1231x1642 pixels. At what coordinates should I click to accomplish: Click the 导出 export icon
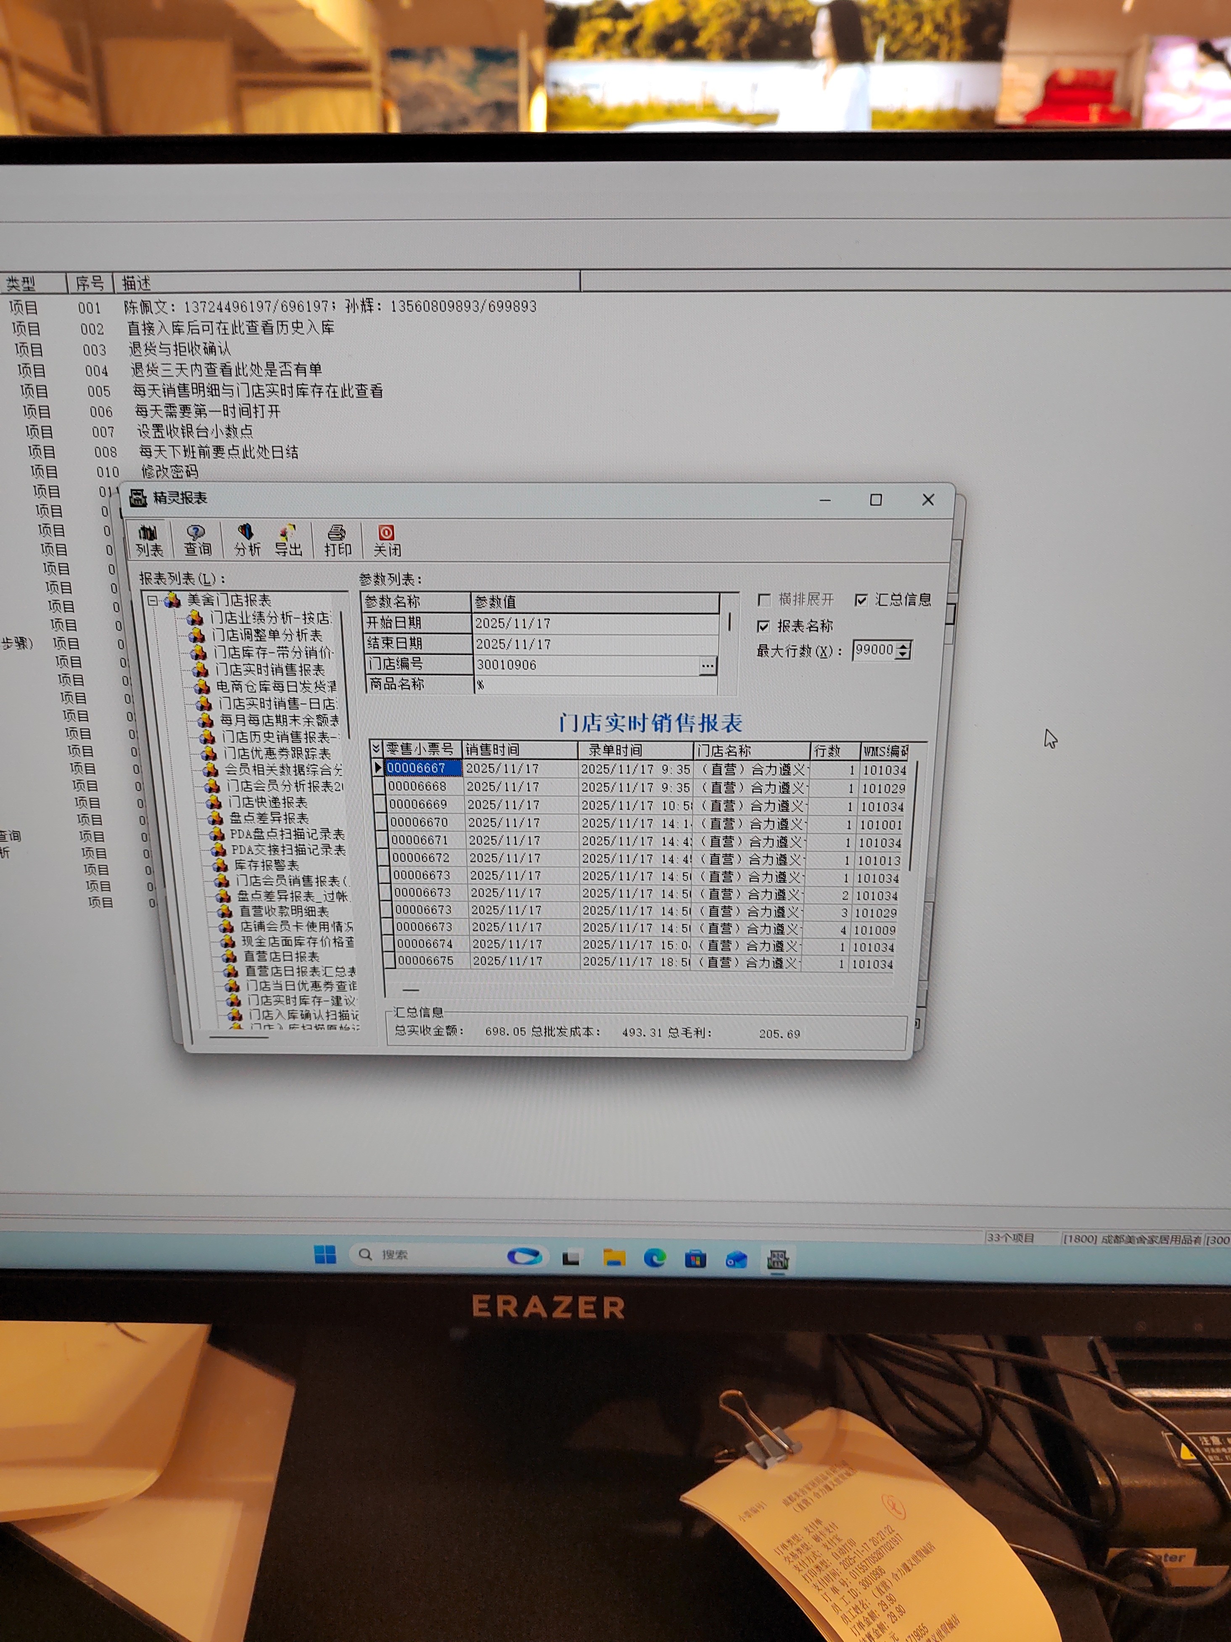288,540
